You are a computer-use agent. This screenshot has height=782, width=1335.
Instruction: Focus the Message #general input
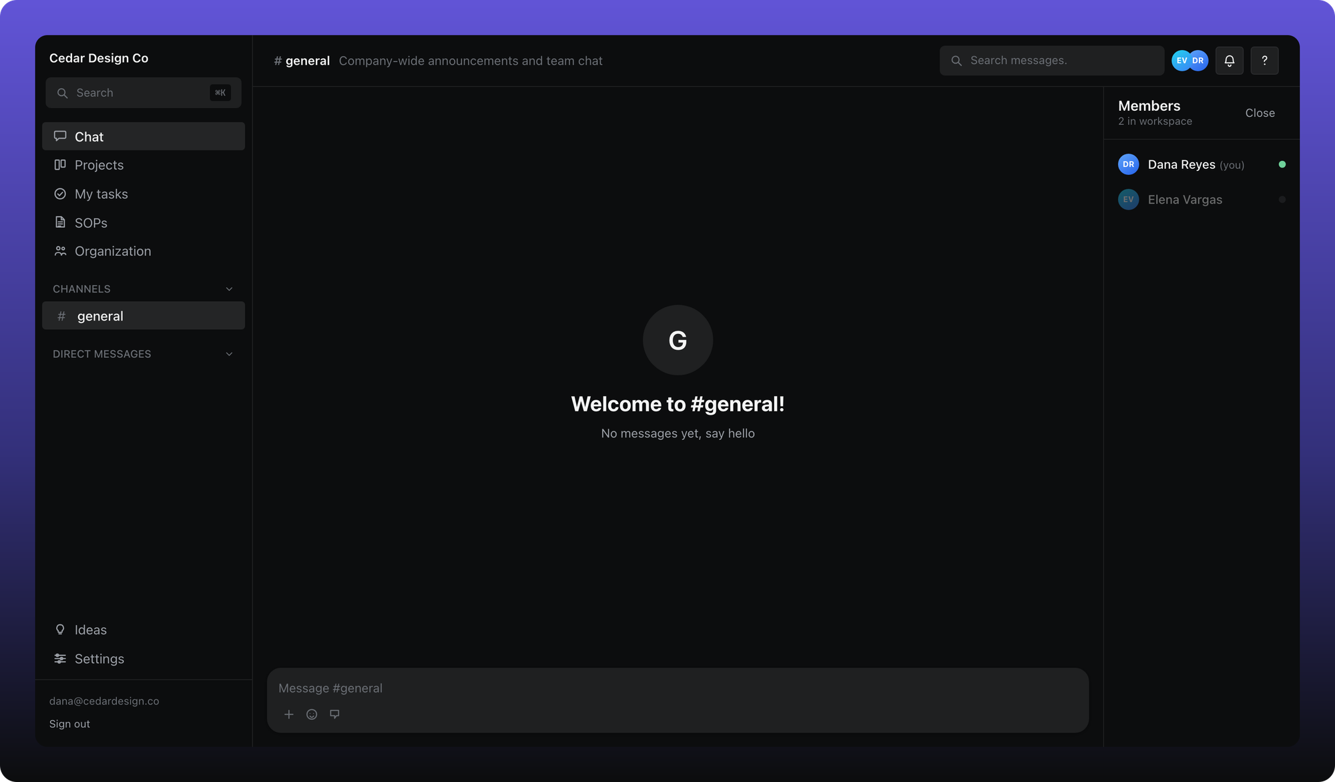tap(678, 688)
